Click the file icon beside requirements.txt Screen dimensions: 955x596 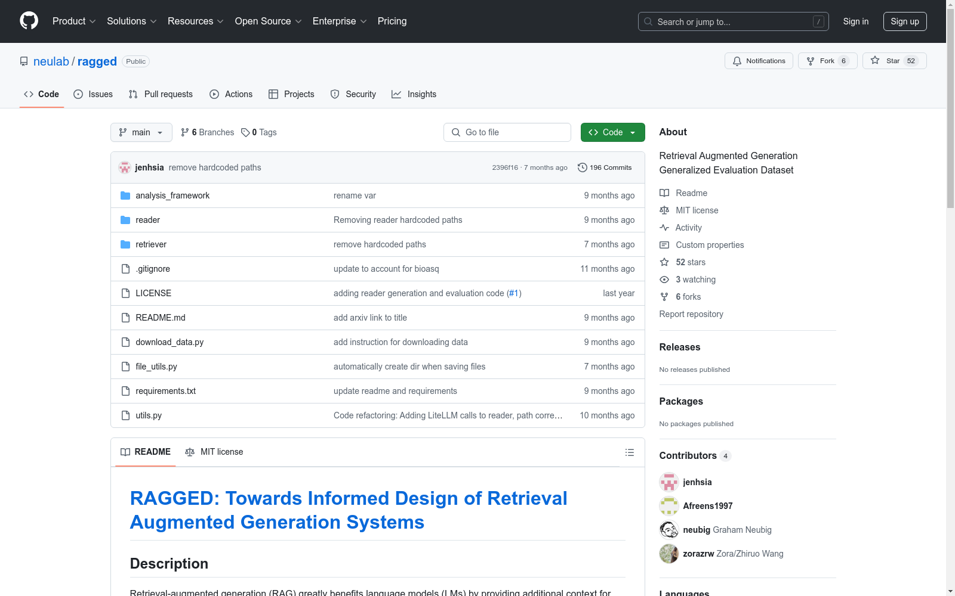click(x=125, y=391)
